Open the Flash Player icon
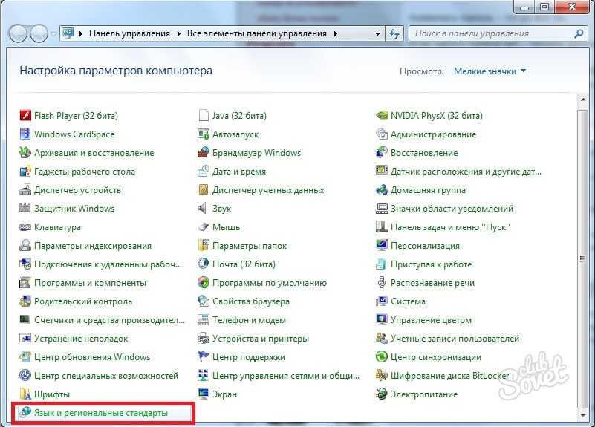 pyautogui.click(x=25, y=115)
